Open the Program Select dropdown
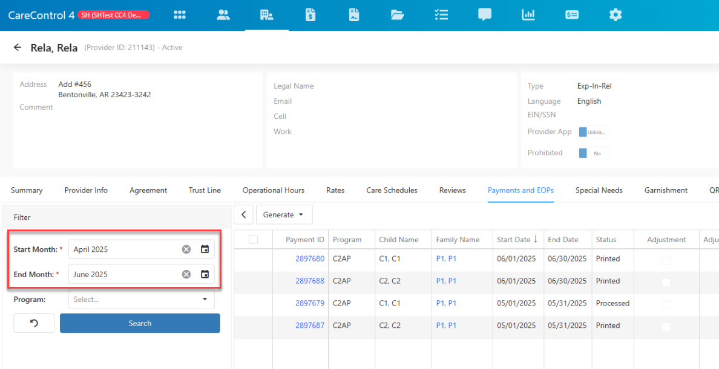Image resolution: width=719 pixels, height=369 pixels. pyautogui.click(x=141, y=300)
